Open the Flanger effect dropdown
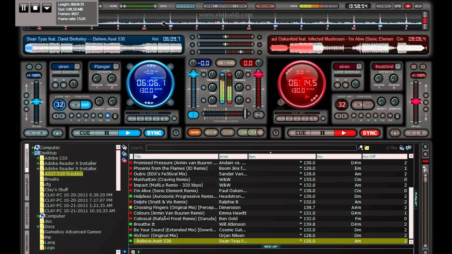 pos(115,66)
